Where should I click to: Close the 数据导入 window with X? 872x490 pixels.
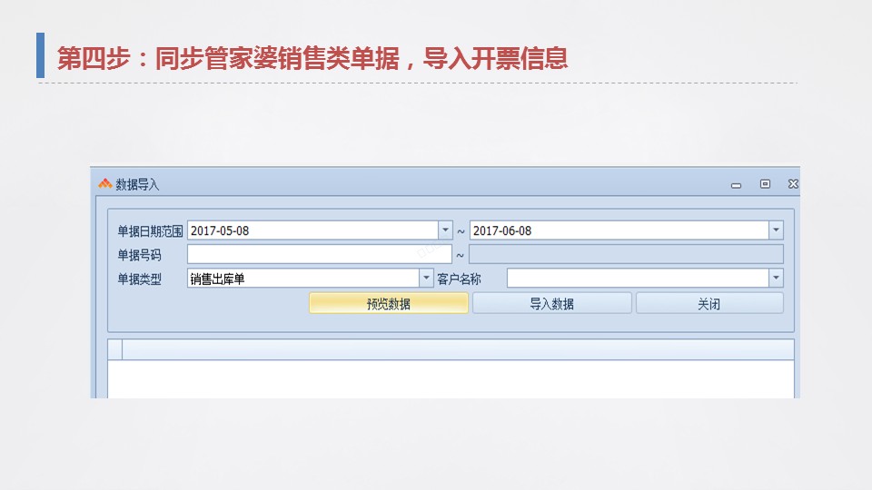793,184
